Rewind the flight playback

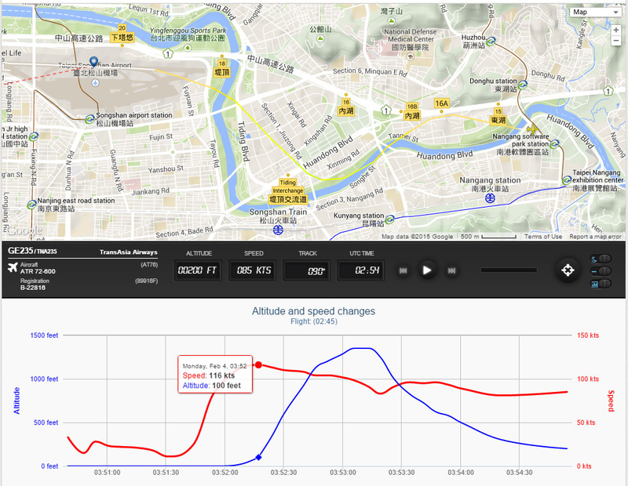pos(403,270)
